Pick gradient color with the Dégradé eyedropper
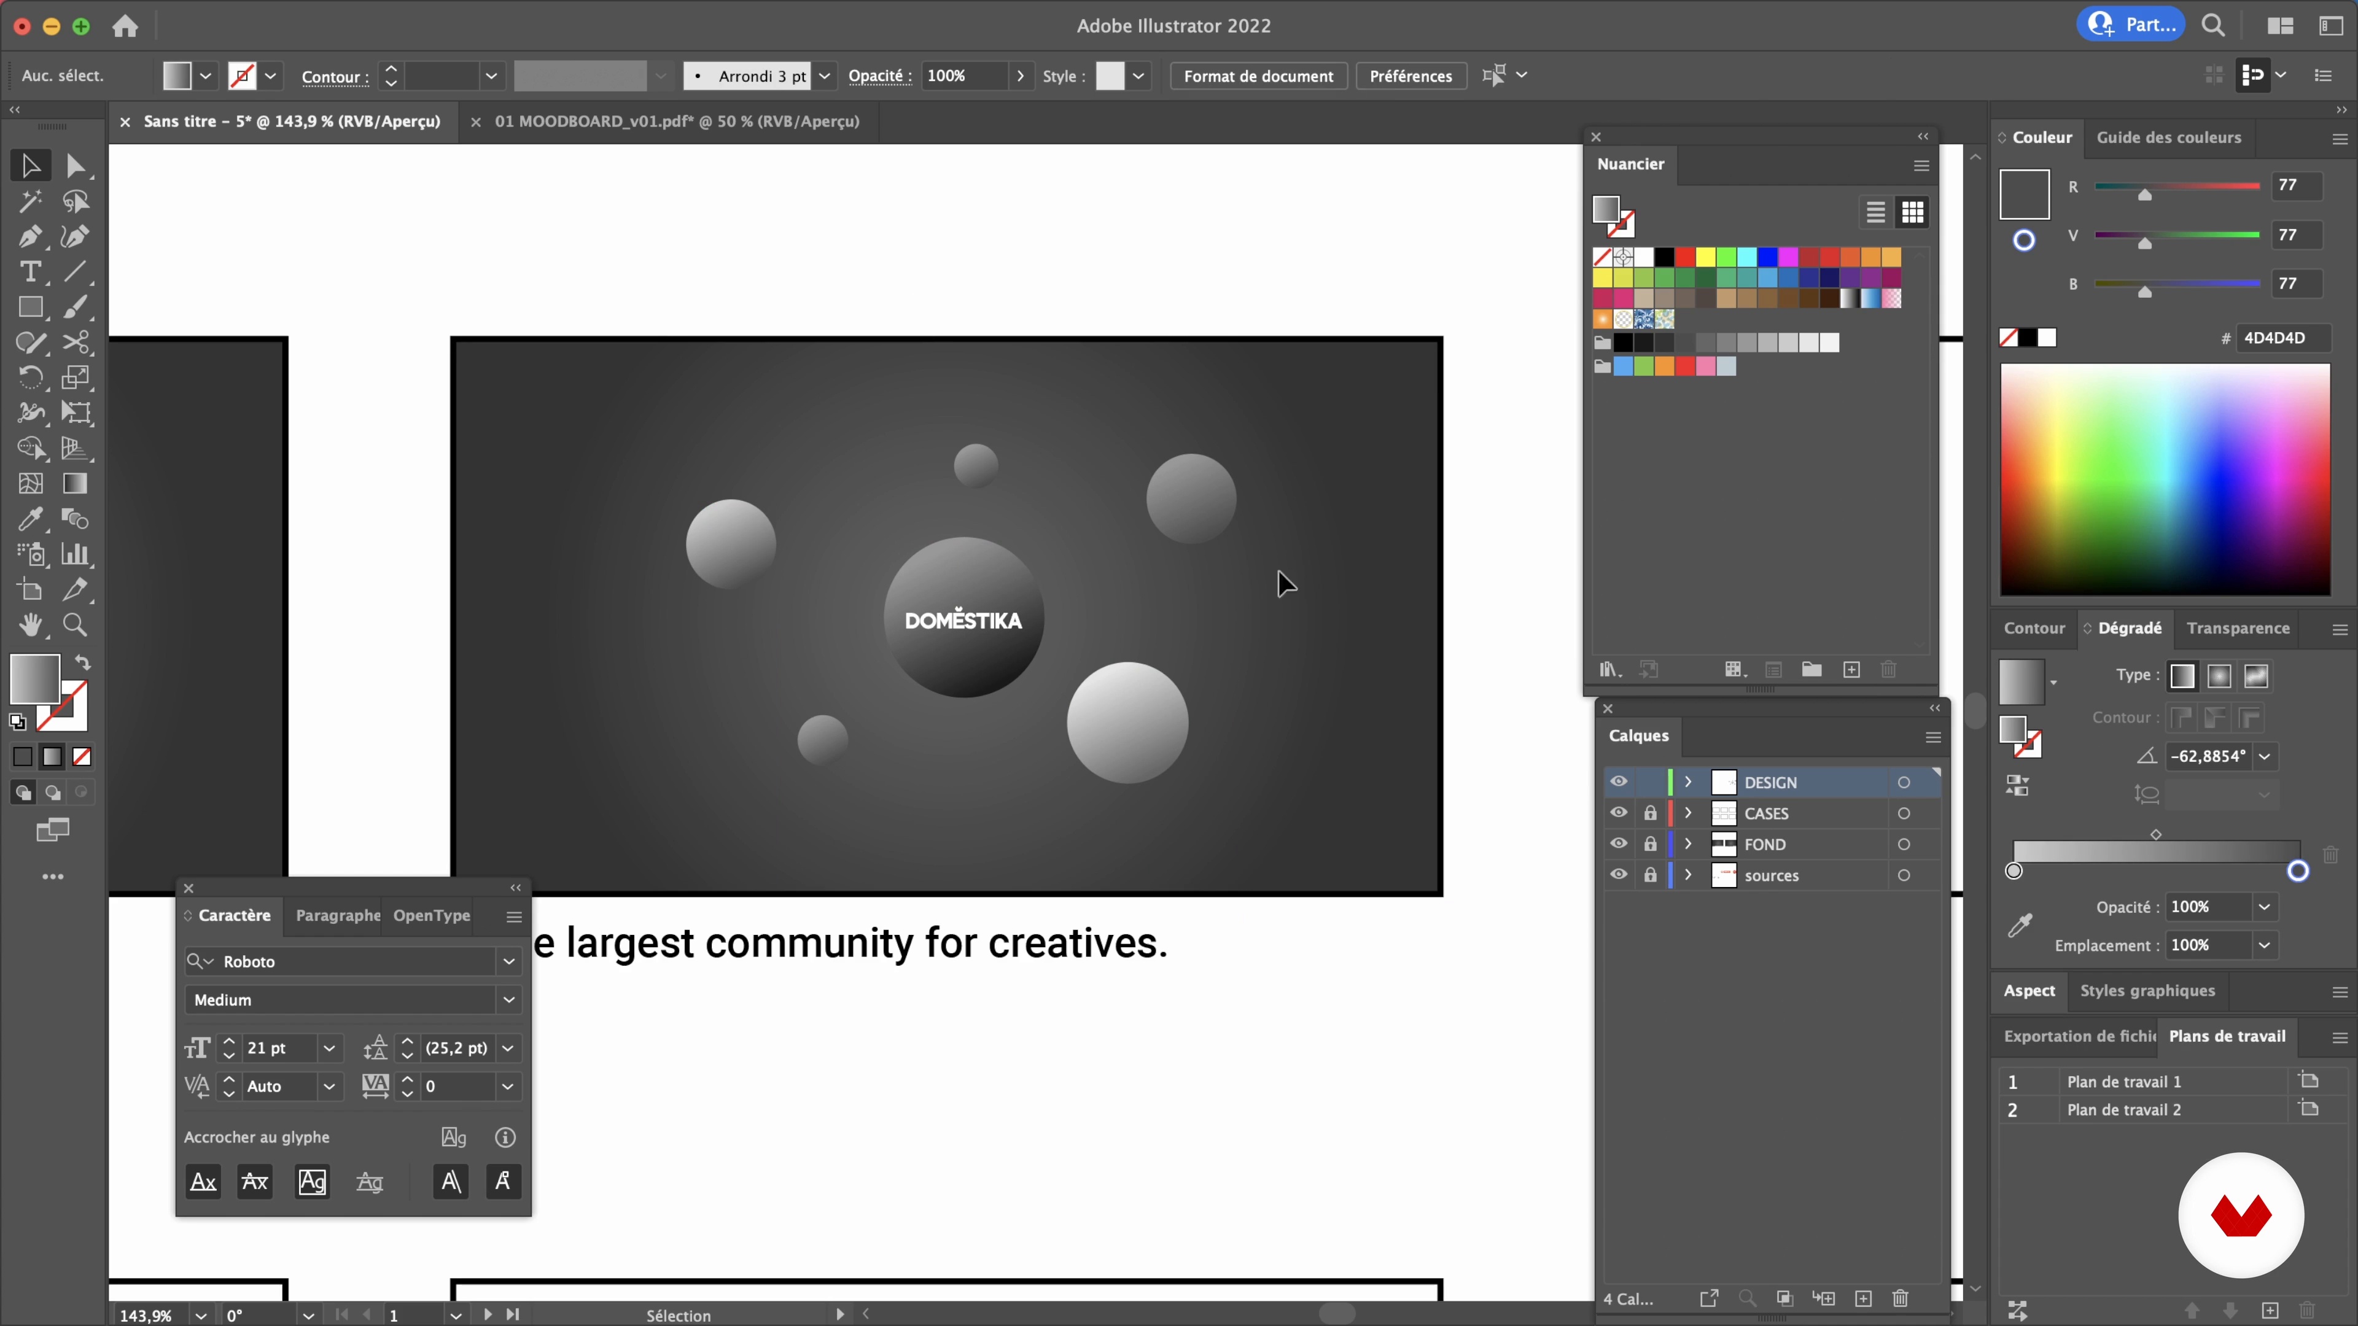Screen dimensions: 2358x1326 (2020, 925)
